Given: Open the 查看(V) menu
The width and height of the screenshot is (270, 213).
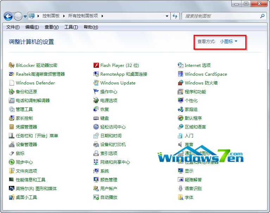Looking at the screenshot, I should click(x=51, y=27).
